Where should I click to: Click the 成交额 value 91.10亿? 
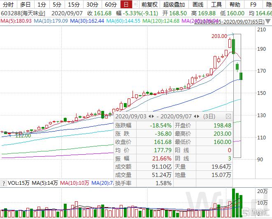pos(162,167)
